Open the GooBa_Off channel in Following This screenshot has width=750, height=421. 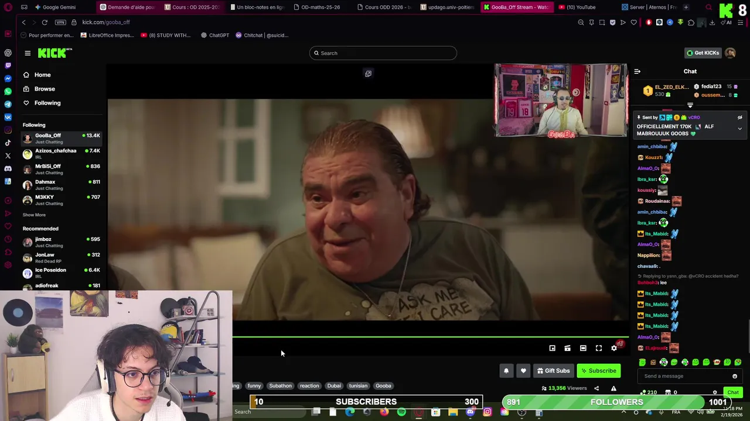(x=62, y=139)
